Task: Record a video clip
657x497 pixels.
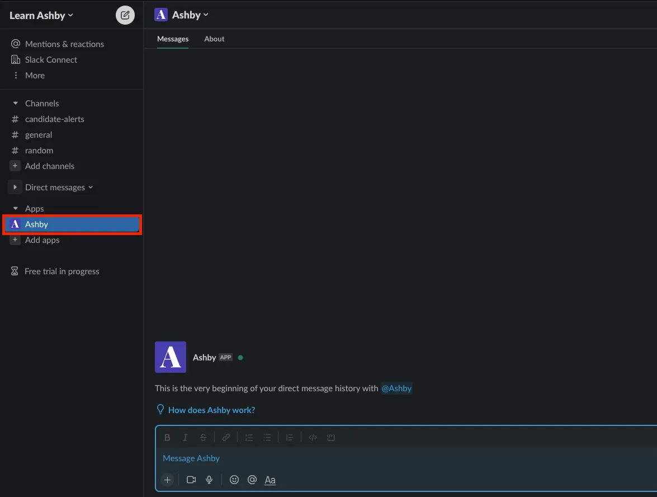Action: 191,480
